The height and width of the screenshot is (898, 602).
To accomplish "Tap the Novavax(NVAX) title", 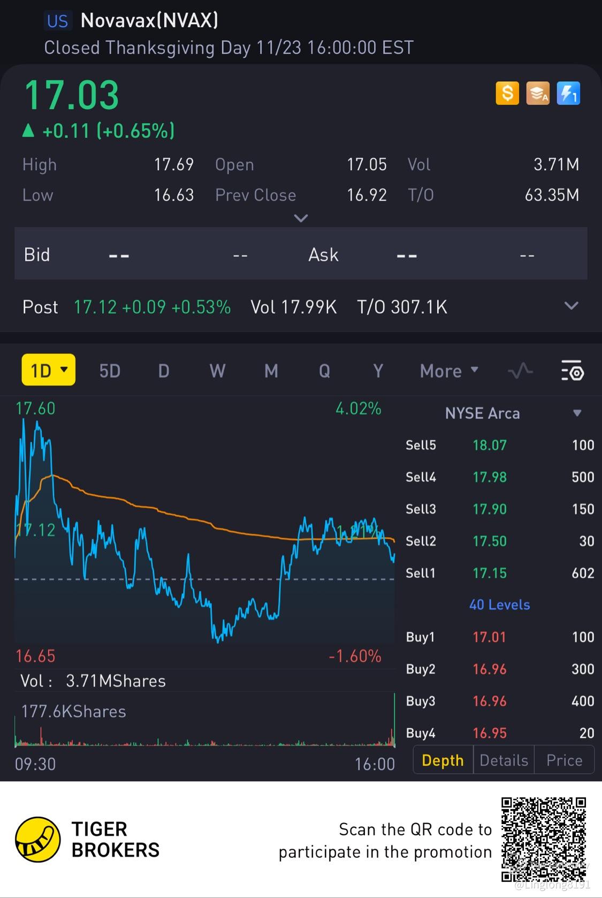I will click(149, 20).
